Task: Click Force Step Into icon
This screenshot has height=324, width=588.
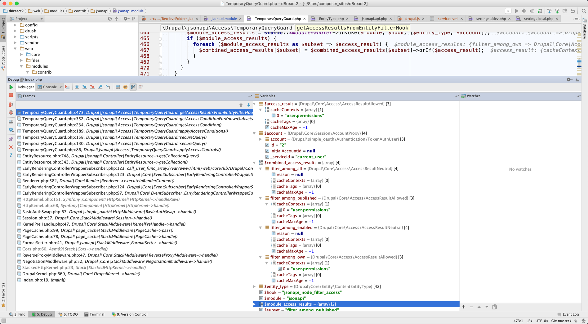Action: point(92,87)
